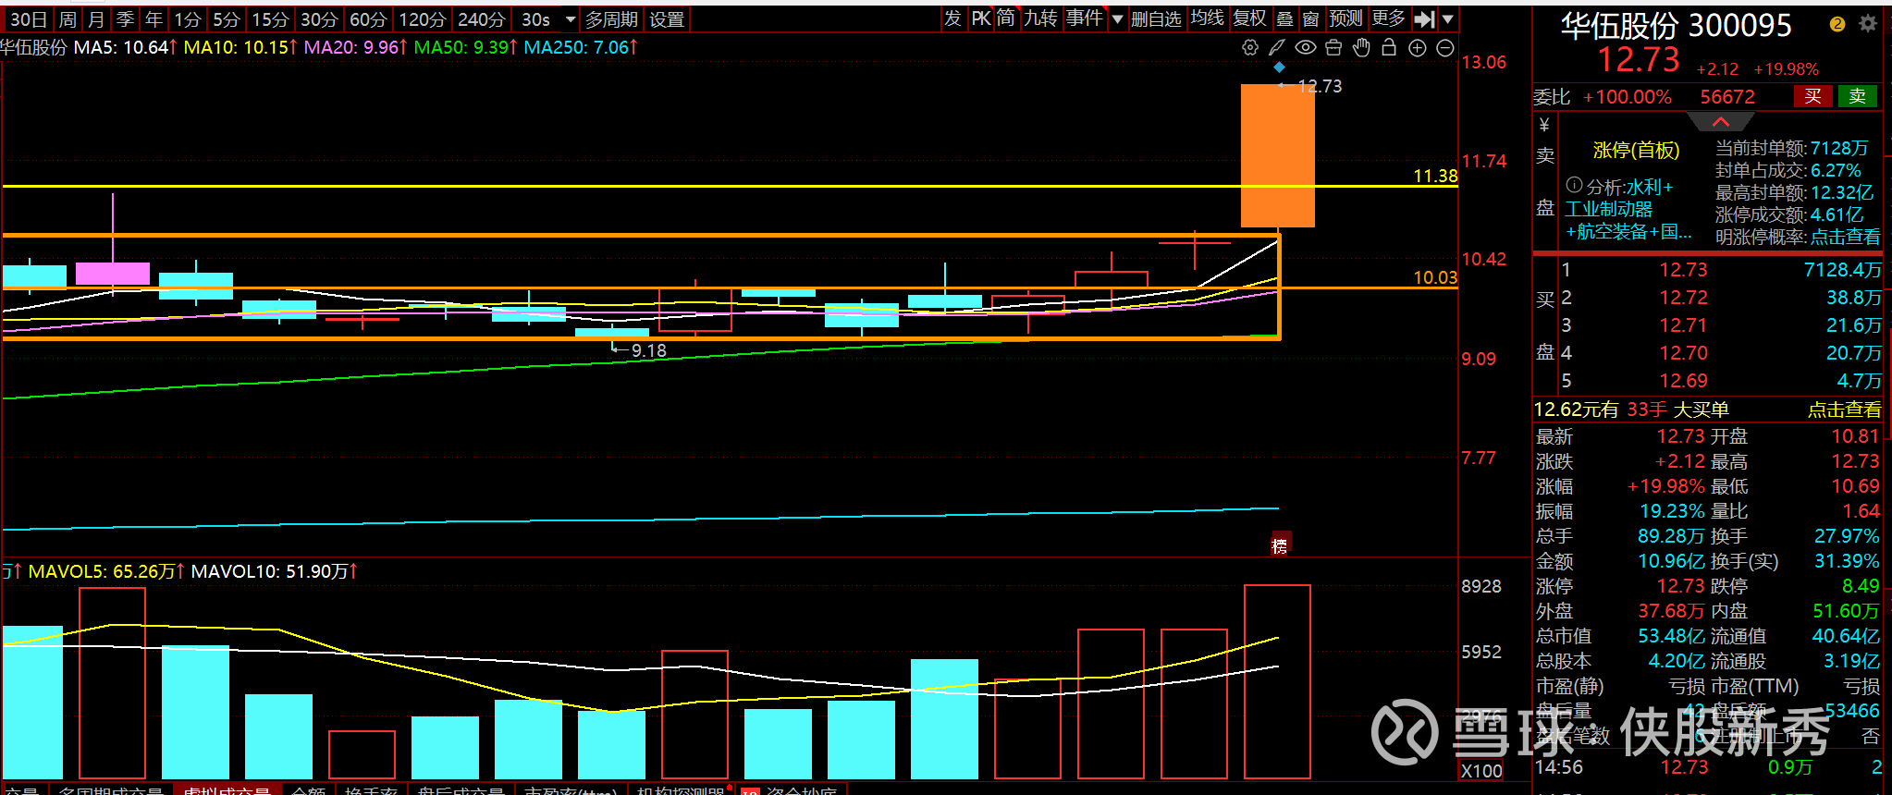This screenshot has height=795, width=1892.
Task: Switch to the 市盈率(ttm) tab
Action: click(571, 790)
